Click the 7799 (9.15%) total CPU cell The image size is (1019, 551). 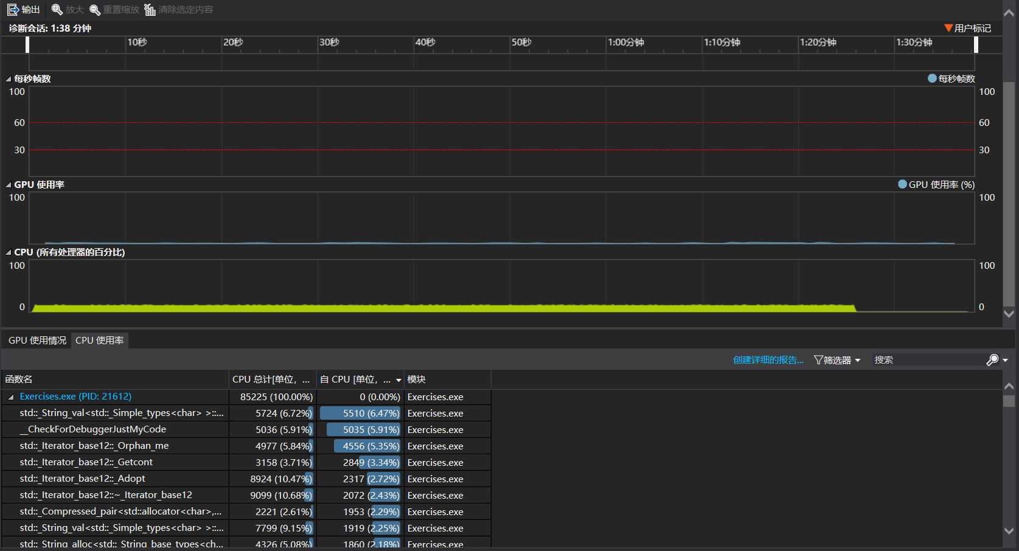click(x=273, y=528)
